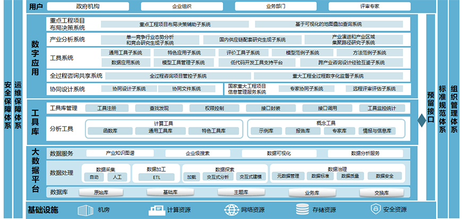
Task: Select the 原始库 database block
Action: pos(101,192)
